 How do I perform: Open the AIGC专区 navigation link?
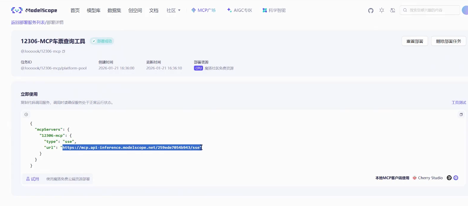239,10
